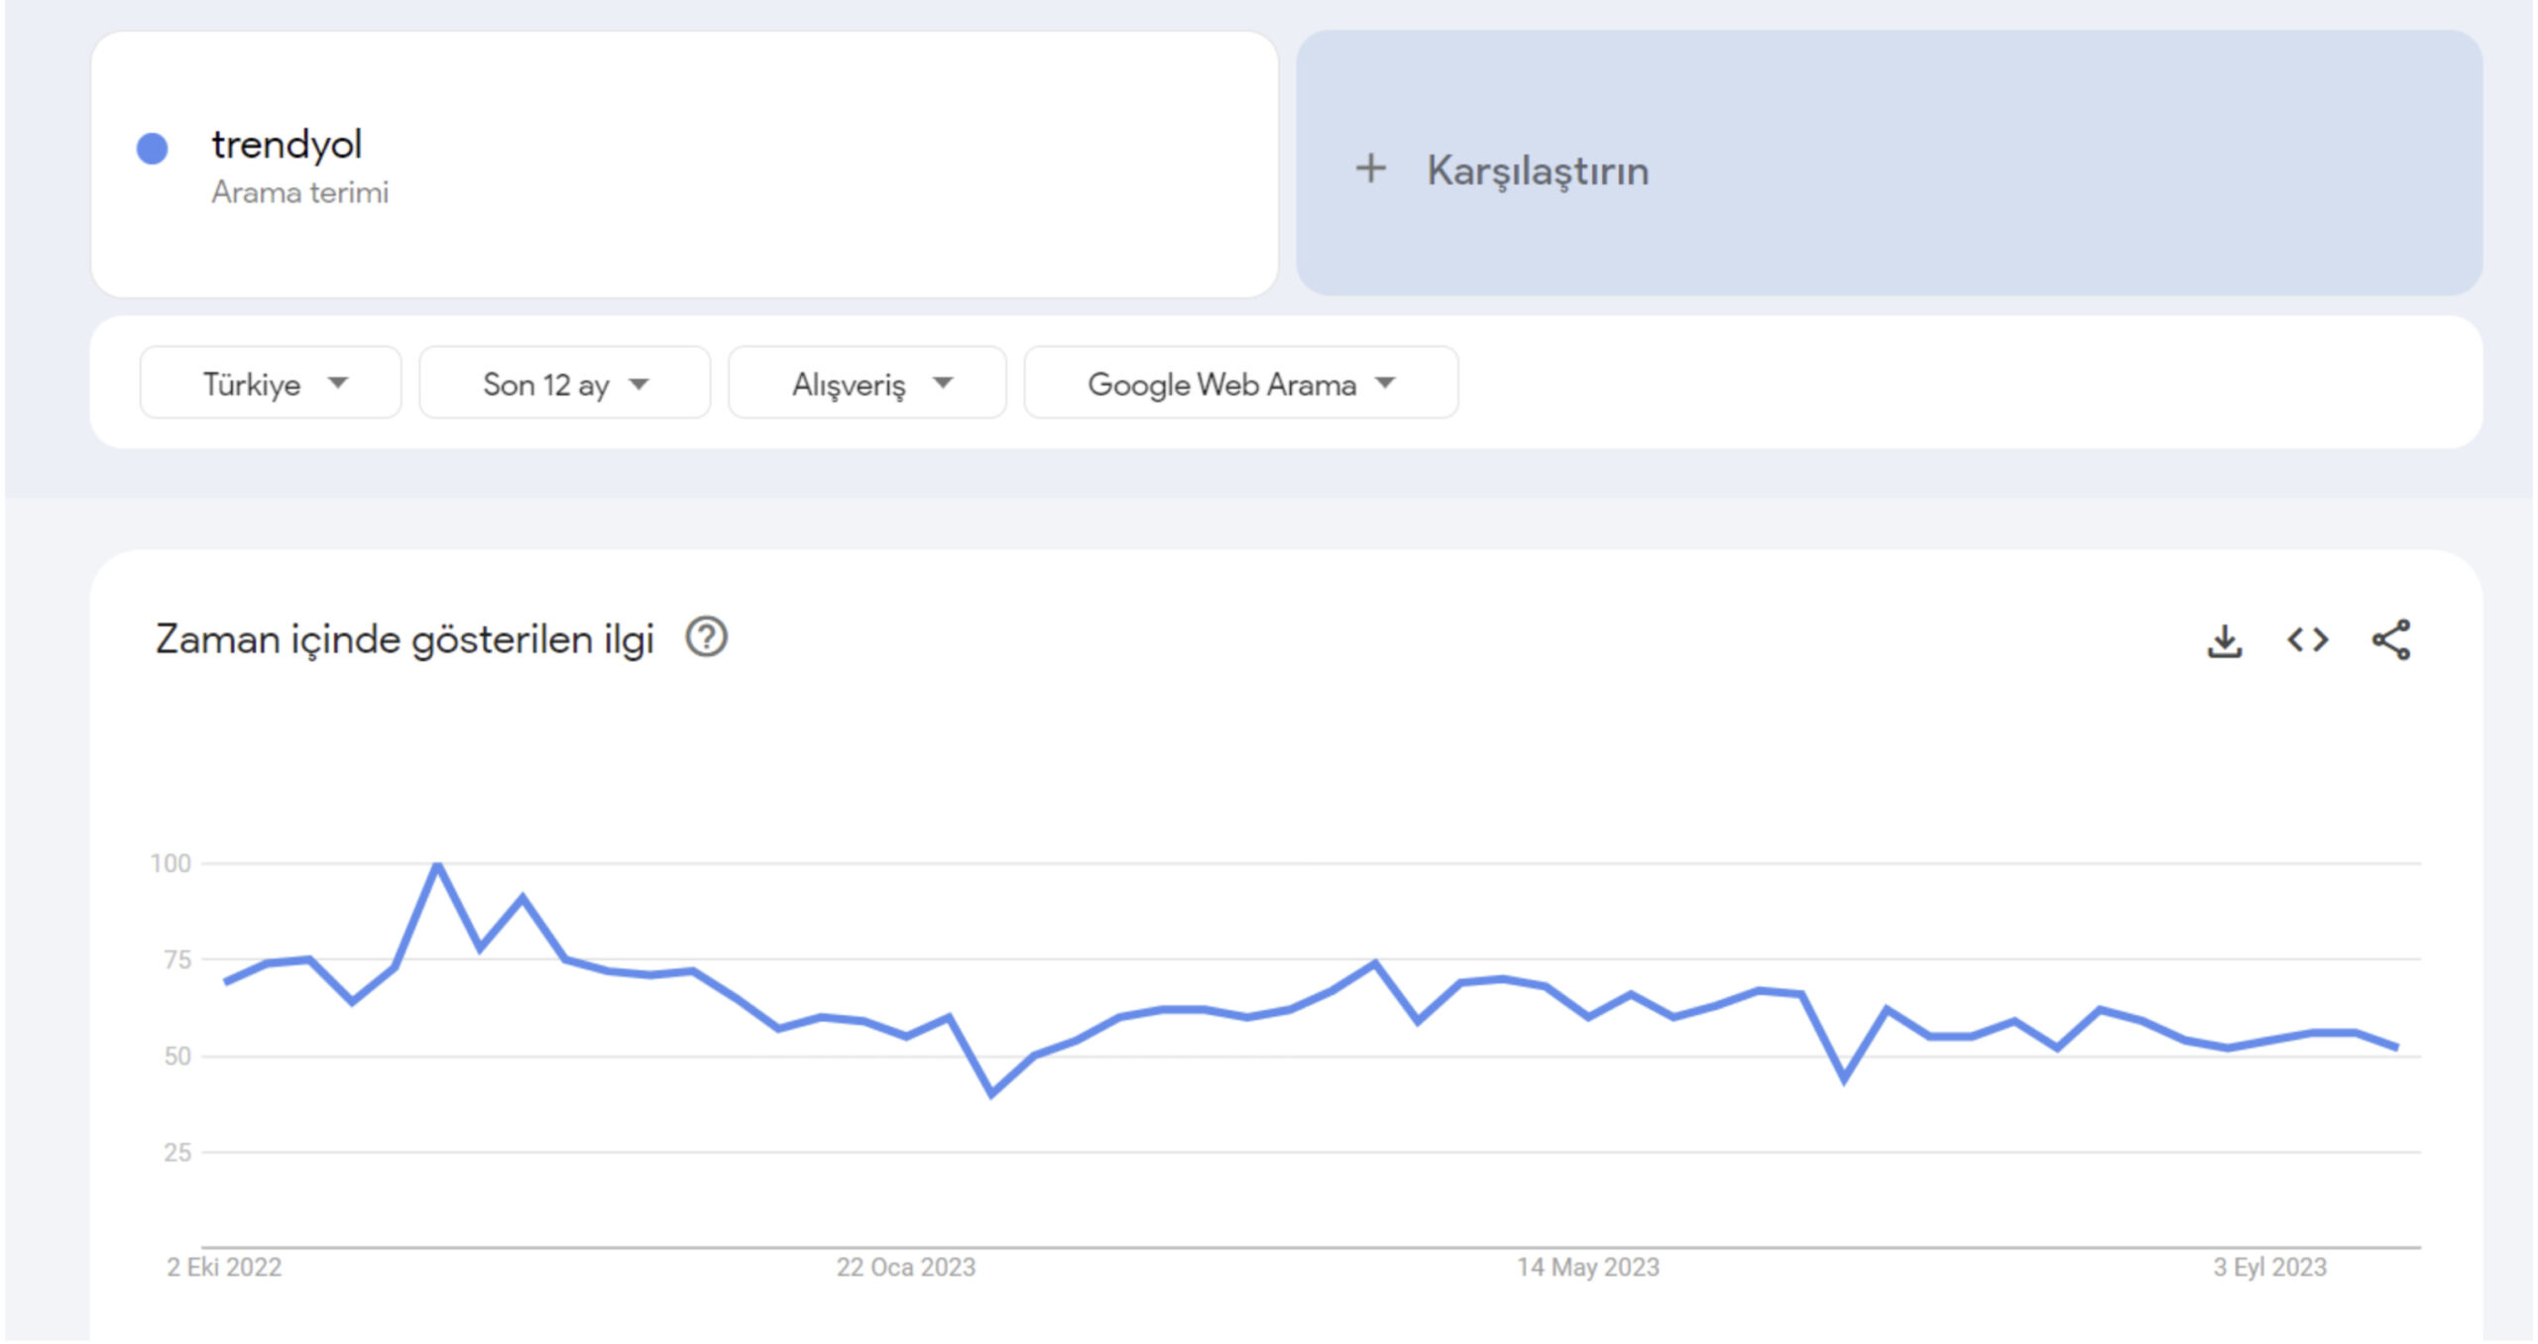Image resolution: width=2538 pixels, height=1344 pixels.
Task: Open the Türkiye region dropdown
Action: (271, 384)
